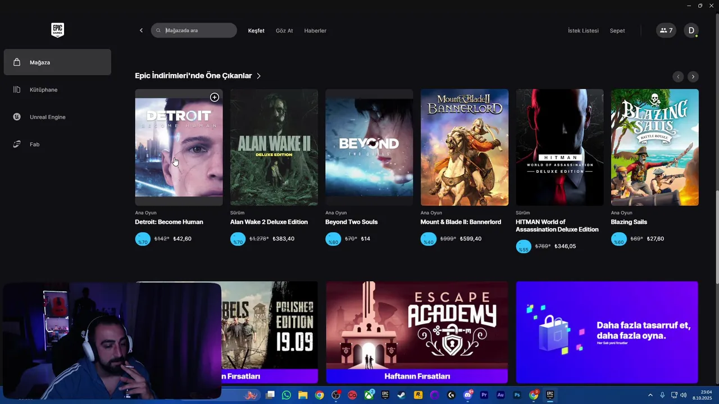The width and height of the screenshot is (719, 404).
Task: Open the friends list button showing 7
Action: 666,30
